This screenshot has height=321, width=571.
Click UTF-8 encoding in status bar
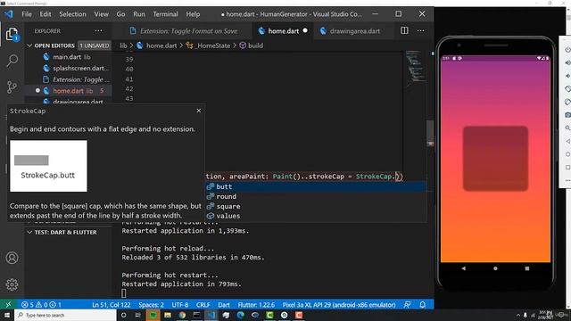[x=180, y=305]
